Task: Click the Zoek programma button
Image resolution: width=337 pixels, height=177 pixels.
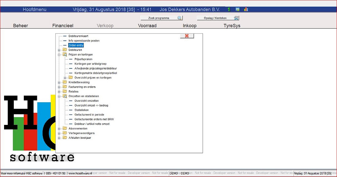Action: pos(161,18)
